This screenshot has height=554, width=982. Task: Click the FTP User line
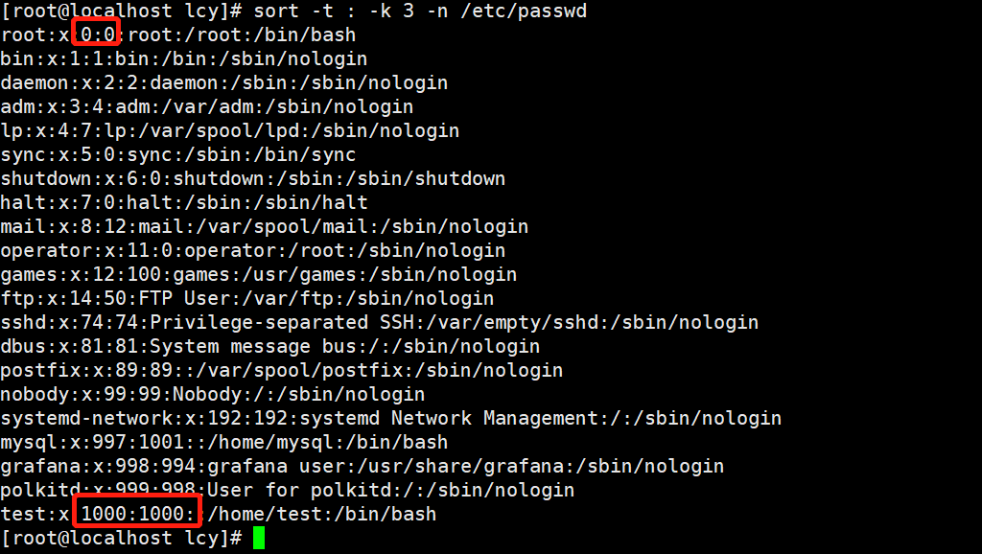pos(246,298)
